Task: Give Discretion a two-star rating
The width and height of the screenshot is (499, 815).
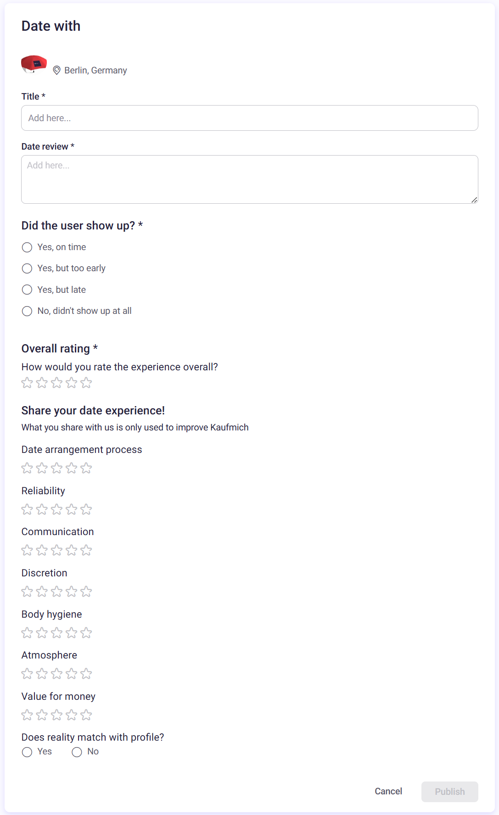Action: [x=42, y=592]
